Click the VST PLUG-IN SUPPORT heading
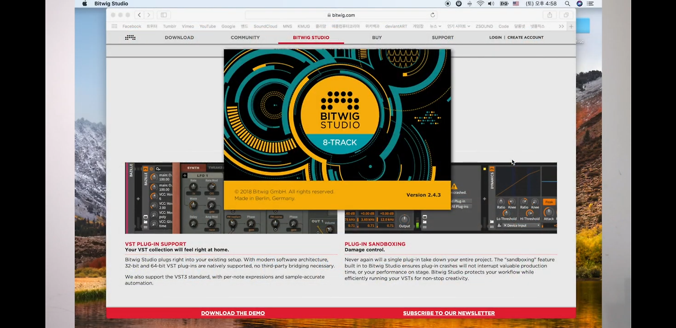This screenshot has height=328, width=676. click(x=155, y=244)
